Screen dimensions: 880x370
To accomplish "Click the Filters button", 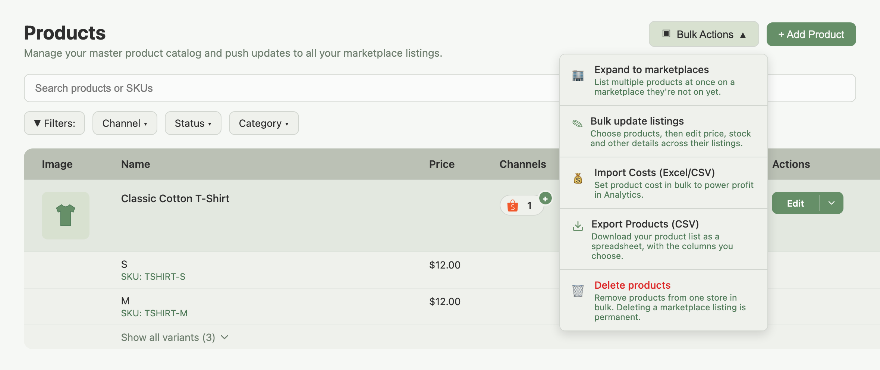I will [54, 123].
